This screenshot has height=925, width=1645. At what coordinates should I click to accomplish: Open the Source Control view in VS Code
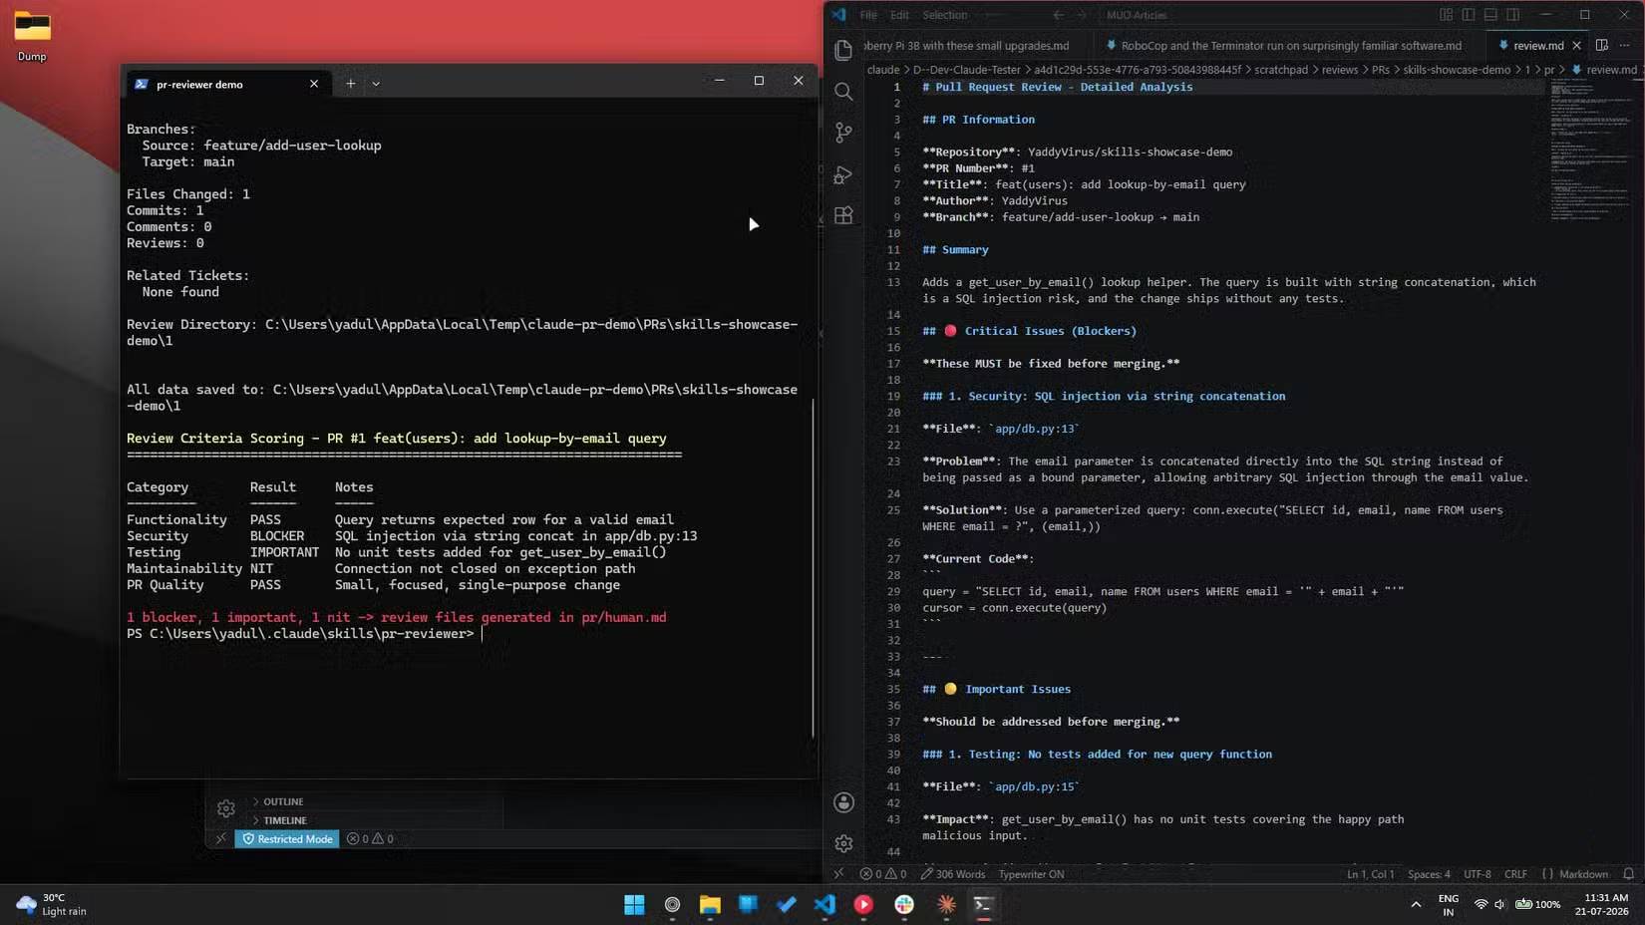coord(843,133)
